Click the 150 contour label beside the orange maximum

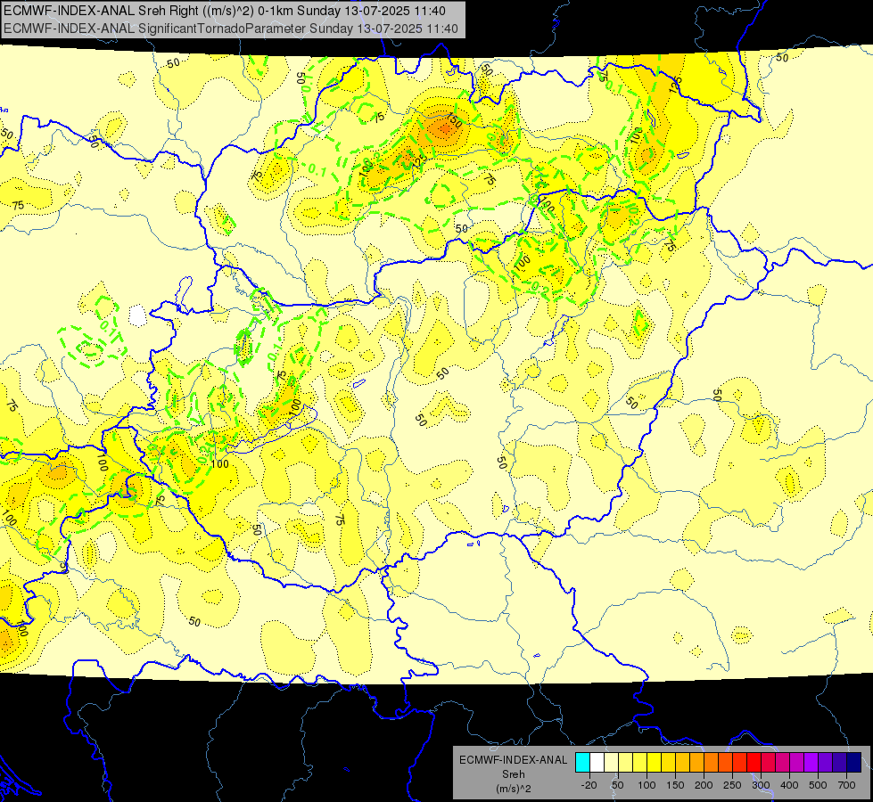pyautogui.click(x=454, y=120)
